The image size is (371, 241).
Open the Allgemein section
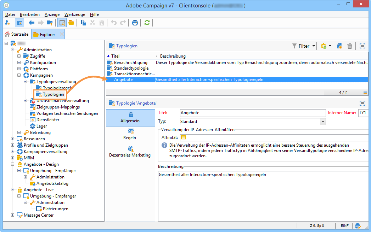pyautogui.click(x=130, y=118)
